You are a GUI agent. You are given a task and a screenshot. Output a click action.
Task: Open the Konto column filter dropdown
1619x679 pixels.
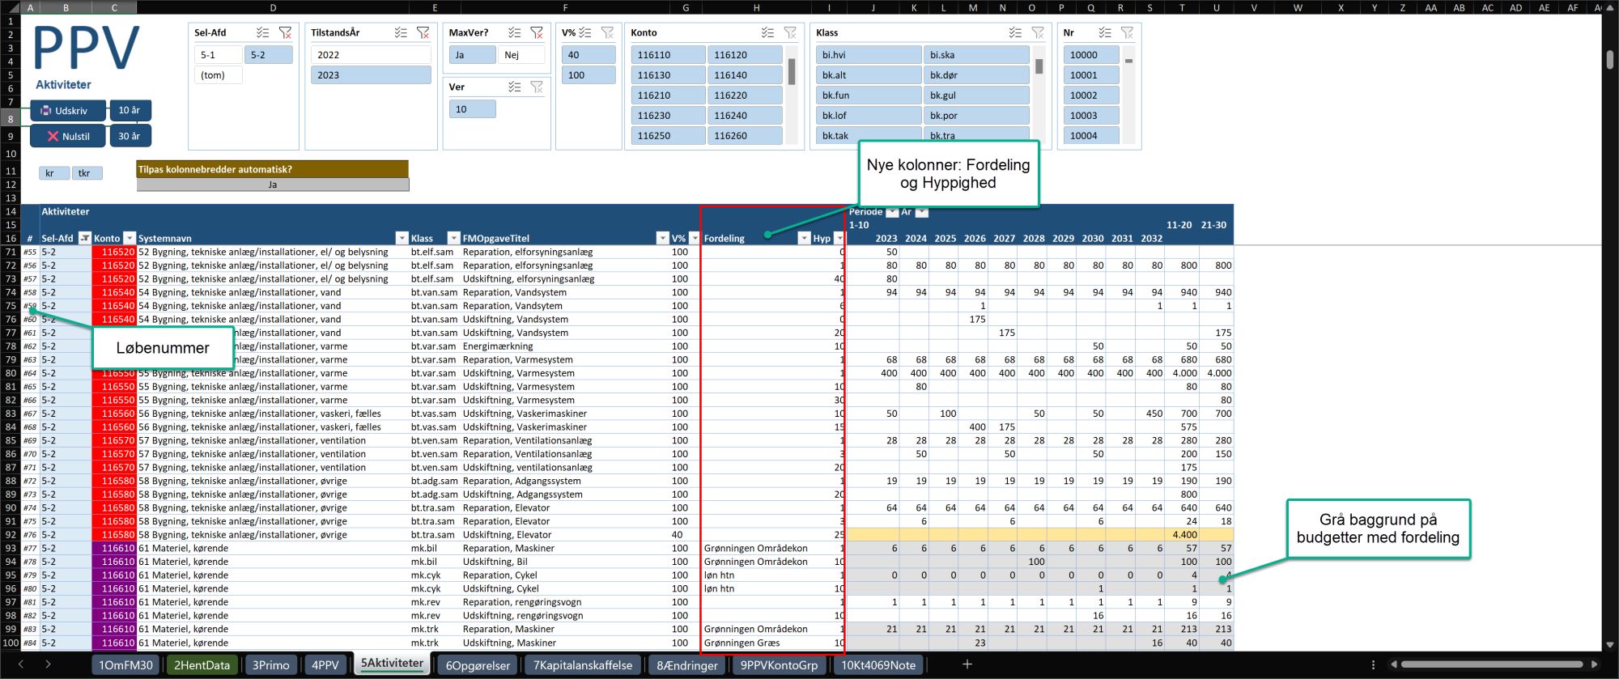tap(129, 238)
